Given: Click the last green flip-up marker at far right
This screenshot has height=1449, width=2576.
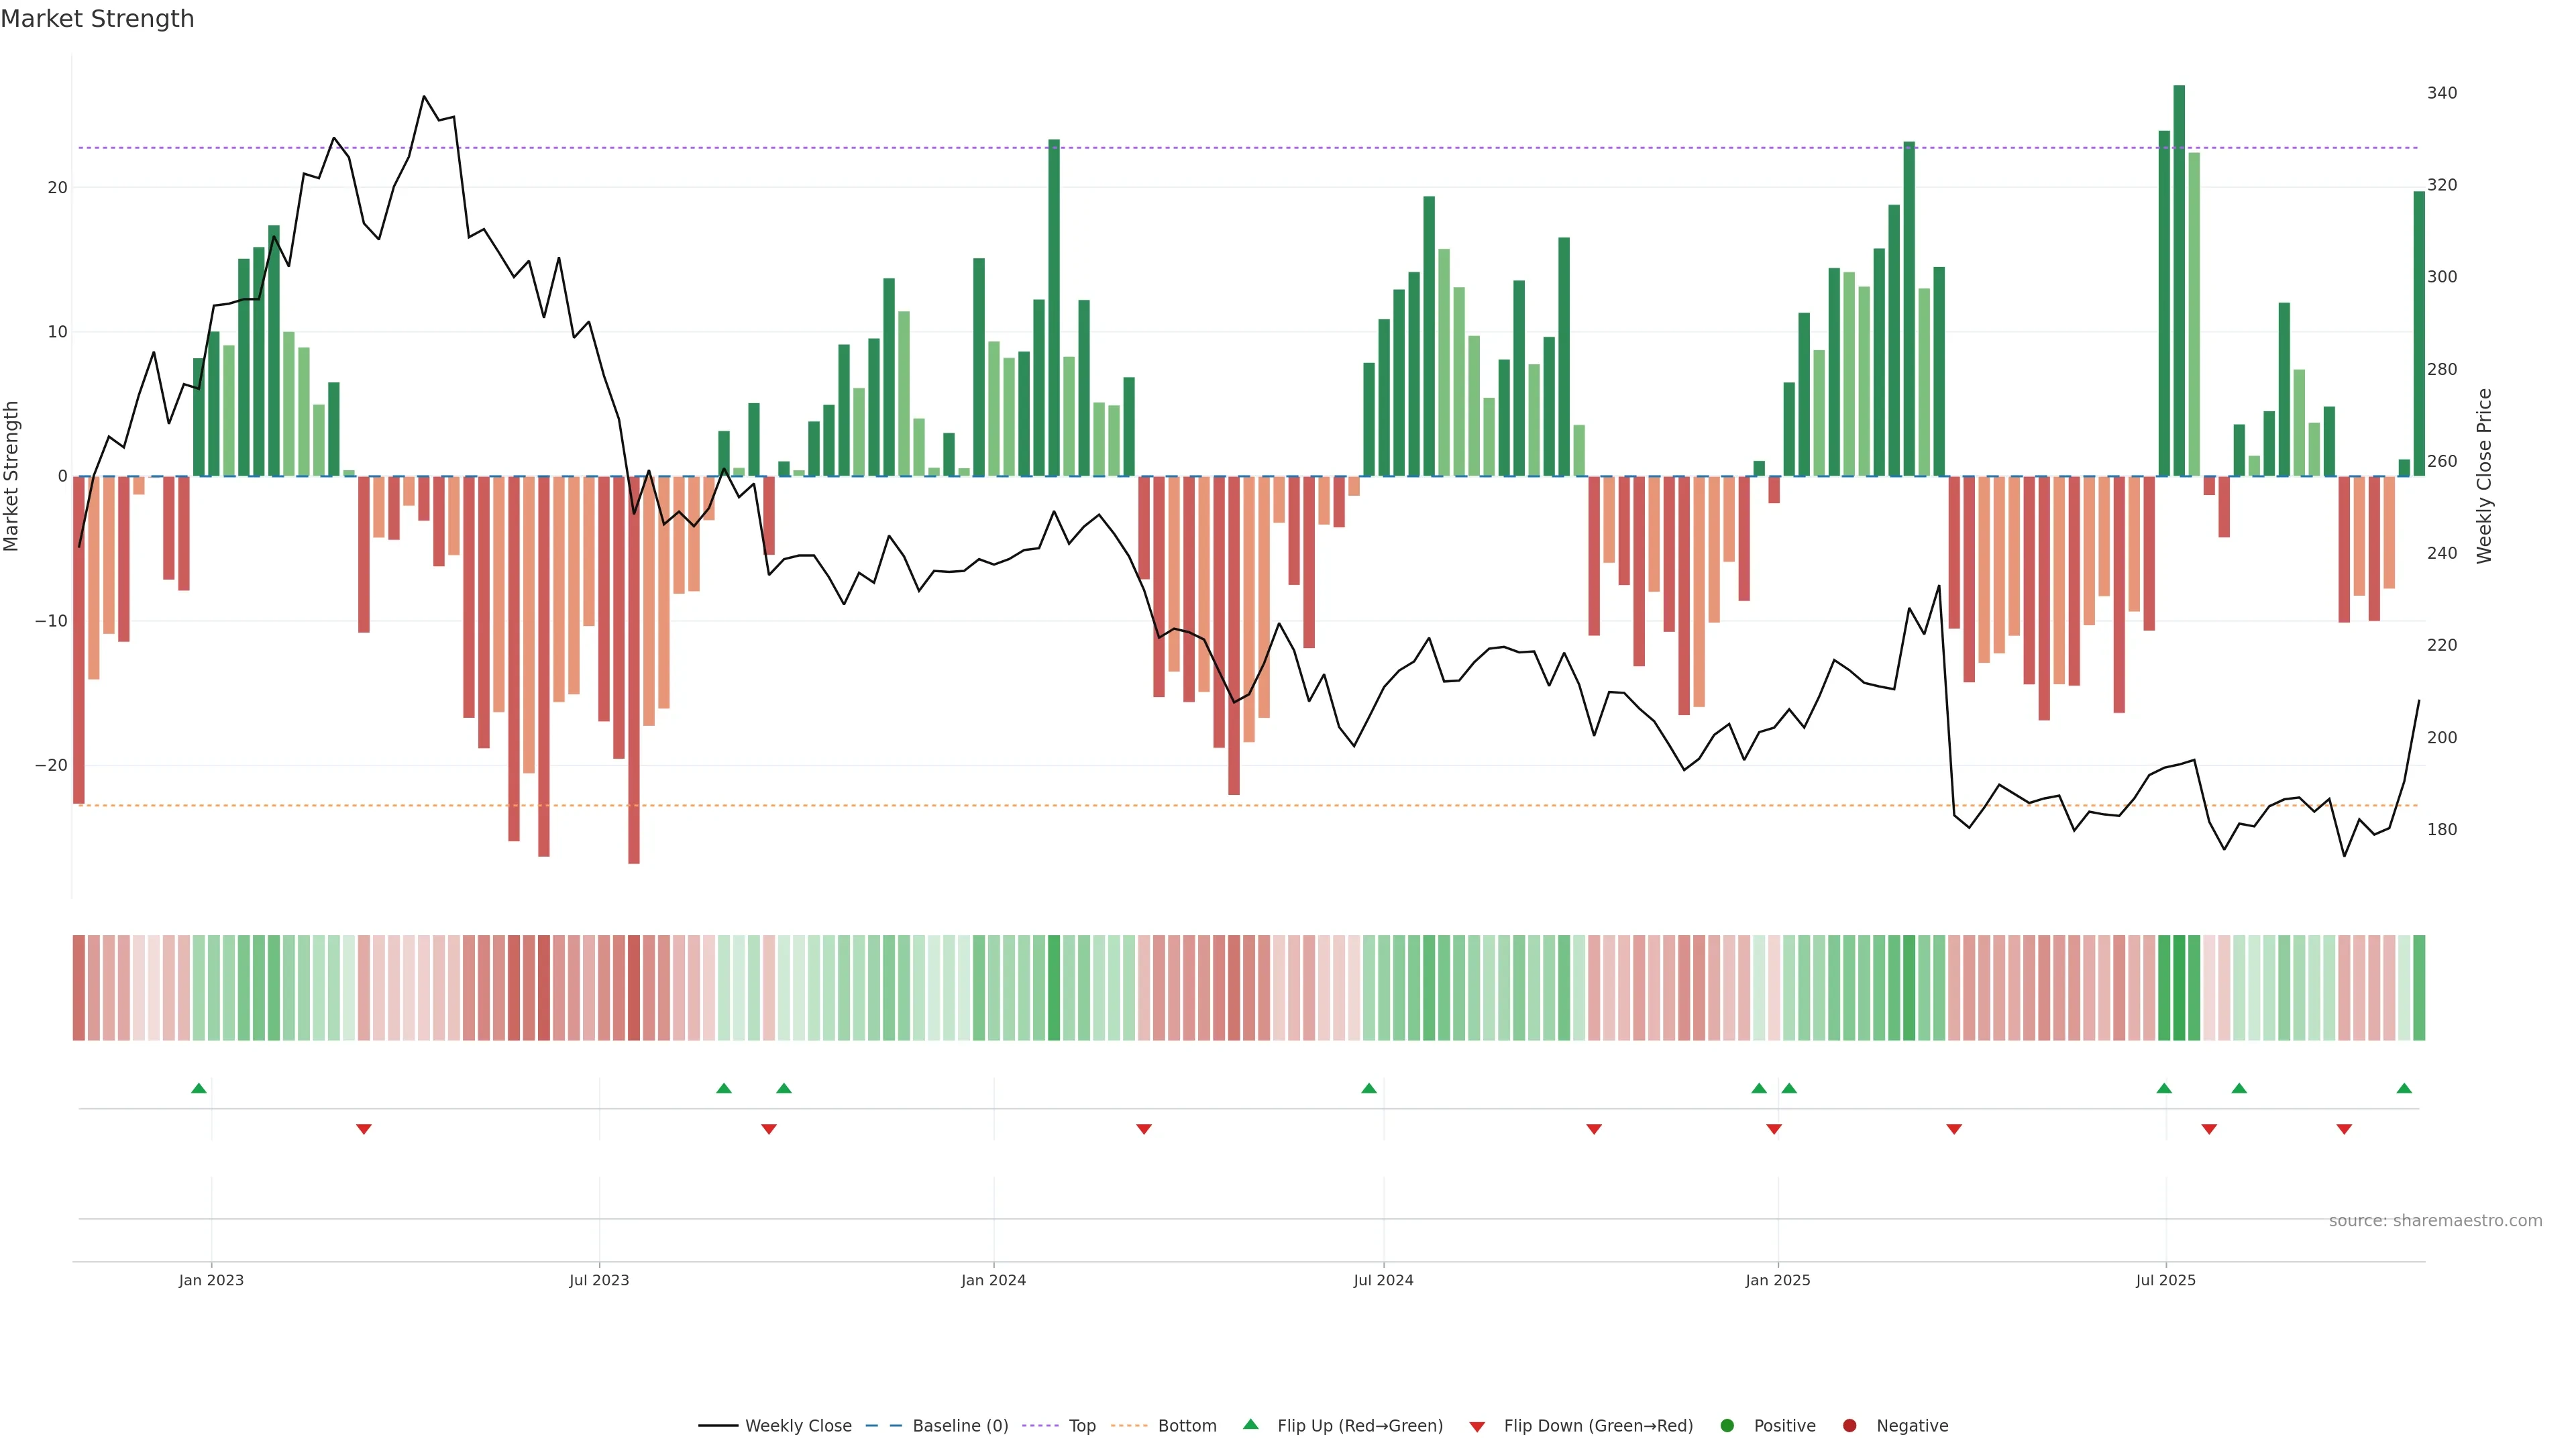Looking at the screenshot, I should point(2404,1088).
